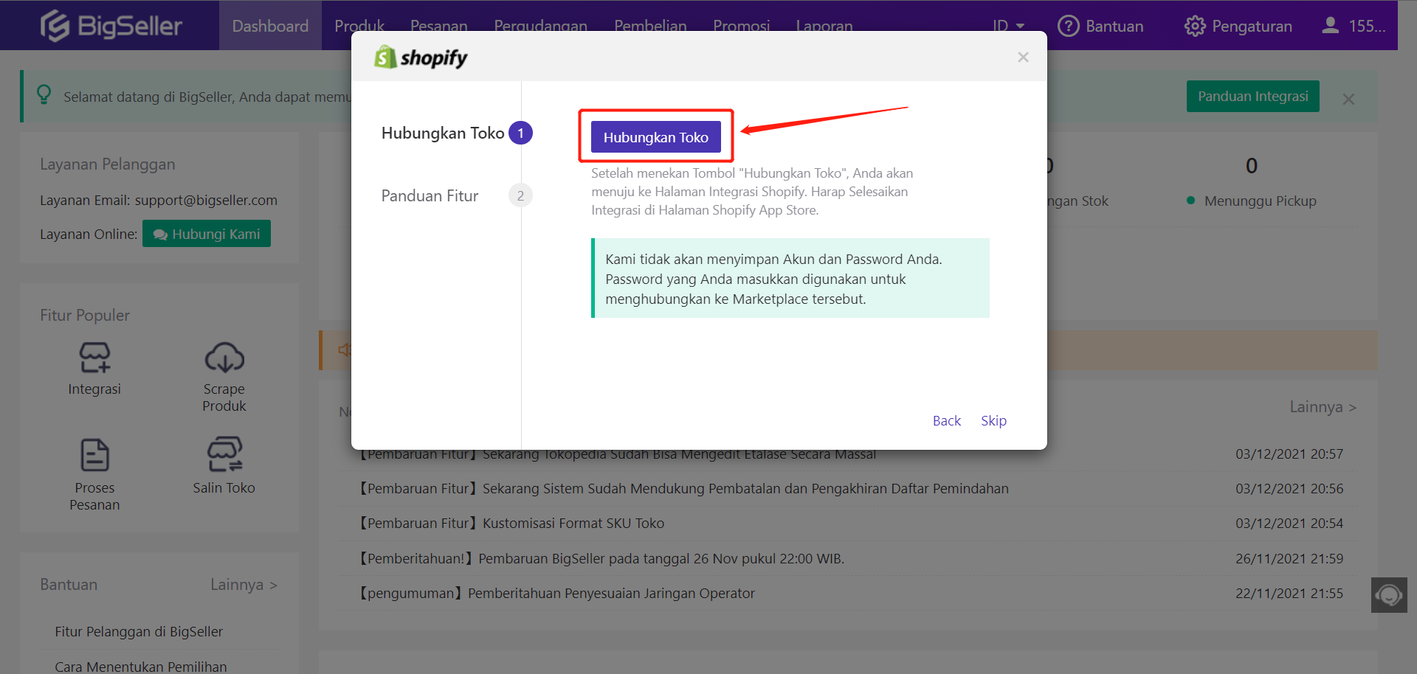Open Pemberitahuan Penyesuaian Jaringan Operator announcement
This screenshot has height=674, width=1417.
click(557, 594)
